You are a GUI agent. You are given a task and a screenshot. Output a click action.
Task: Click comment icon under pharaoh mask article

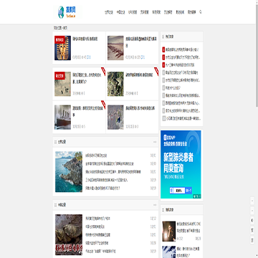point(88,57)
